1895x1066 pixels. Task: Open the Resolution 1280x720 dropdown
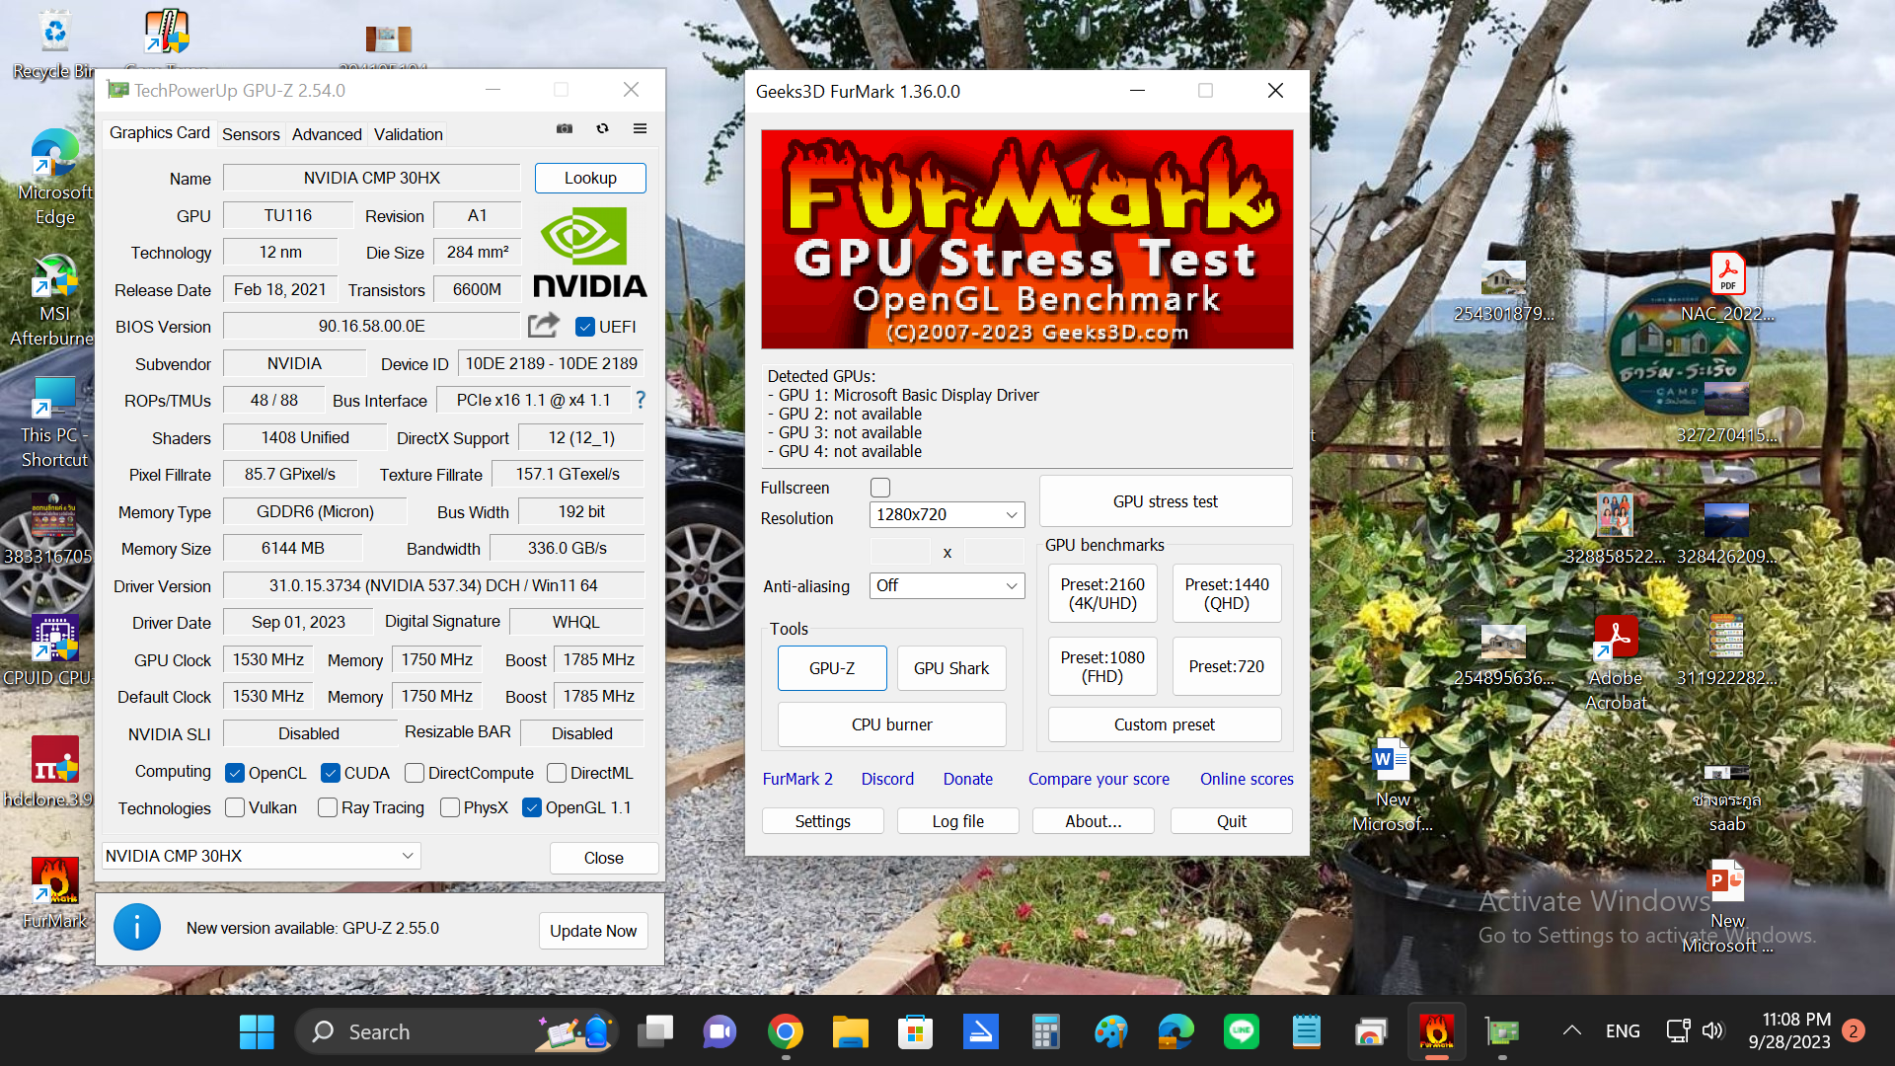point(947,514)
